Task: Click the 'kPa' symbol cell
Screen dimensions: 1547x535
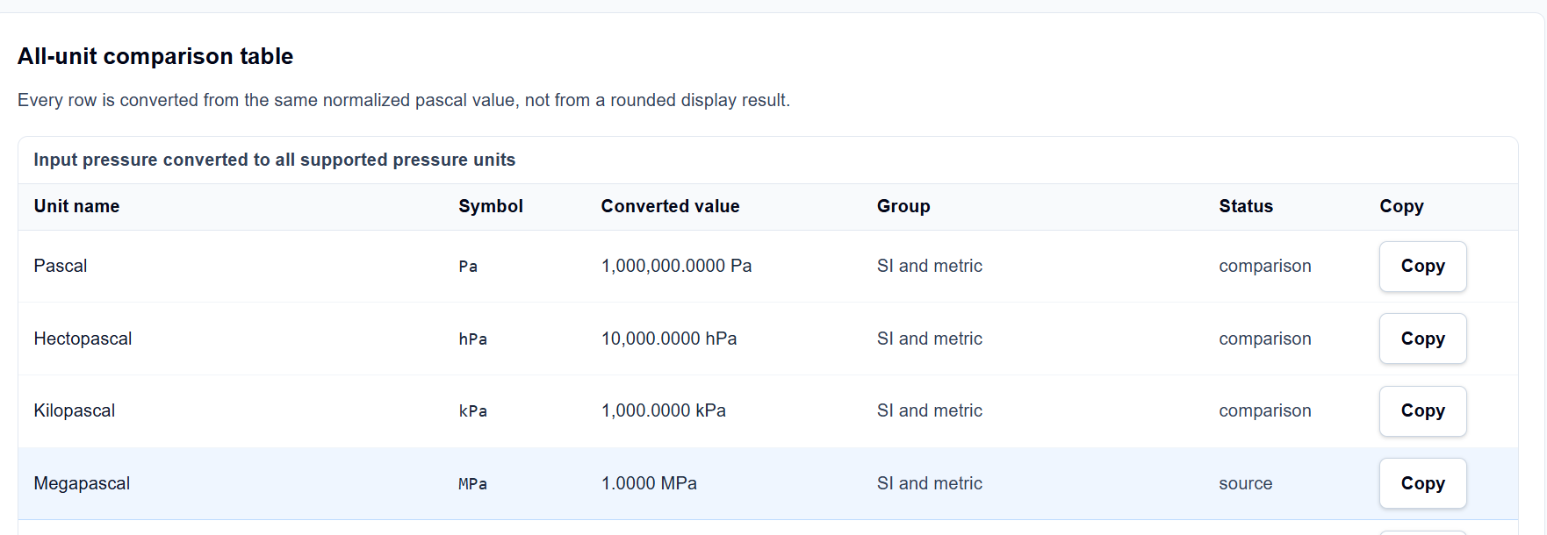Action: (x=472, y=411)
